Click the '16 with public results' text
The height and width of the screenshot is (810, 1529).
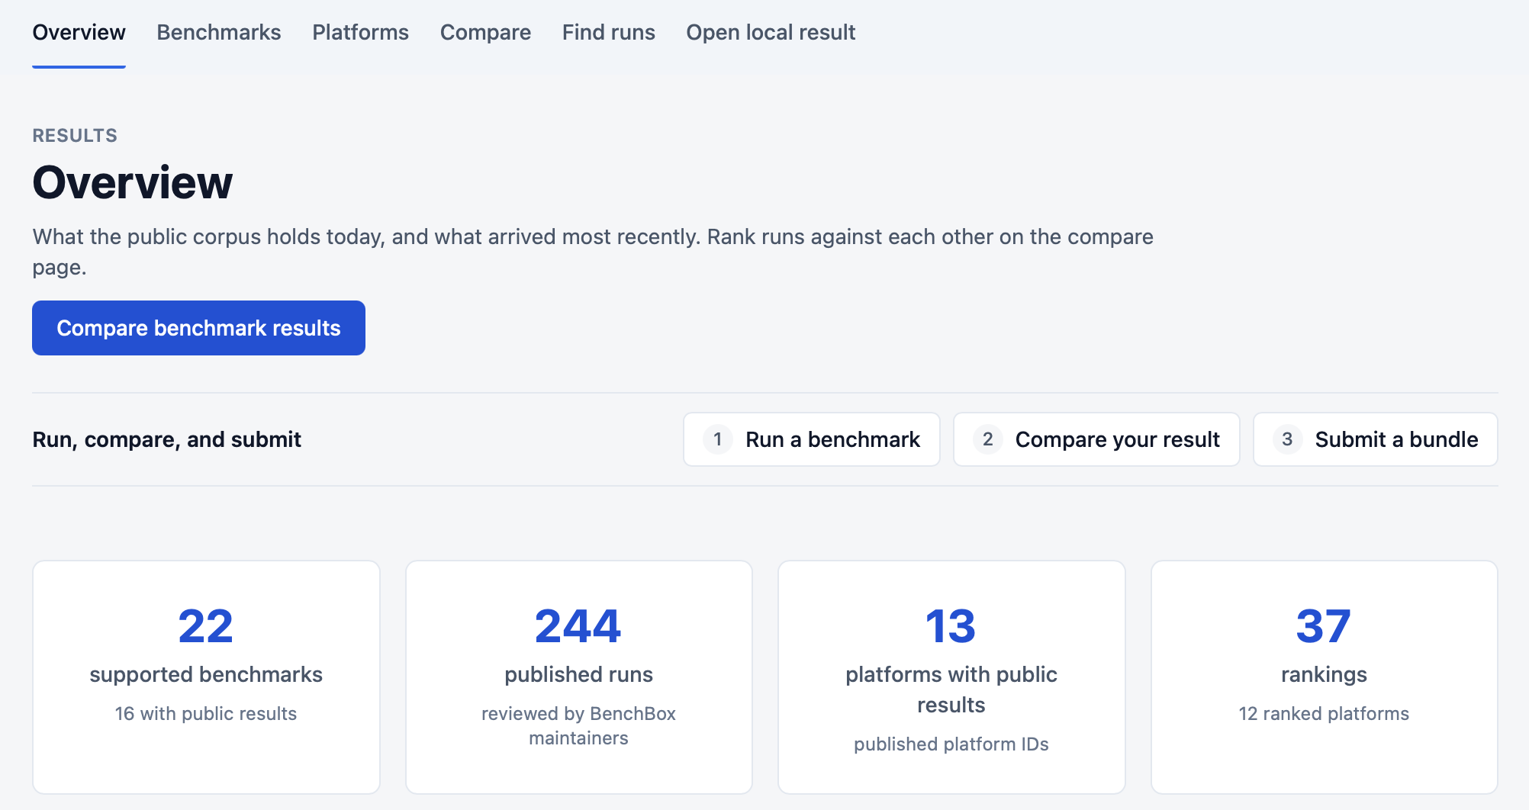pos(206,714)
